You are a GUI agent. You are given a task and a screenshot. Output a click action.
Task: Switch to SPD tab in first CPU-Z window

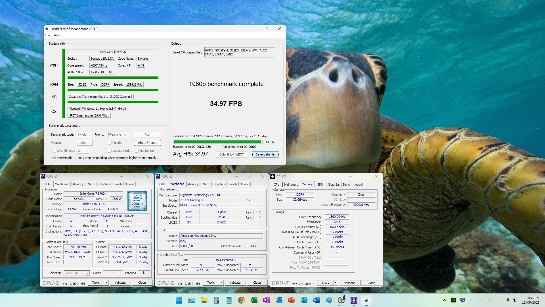click(x=91, y=184)
